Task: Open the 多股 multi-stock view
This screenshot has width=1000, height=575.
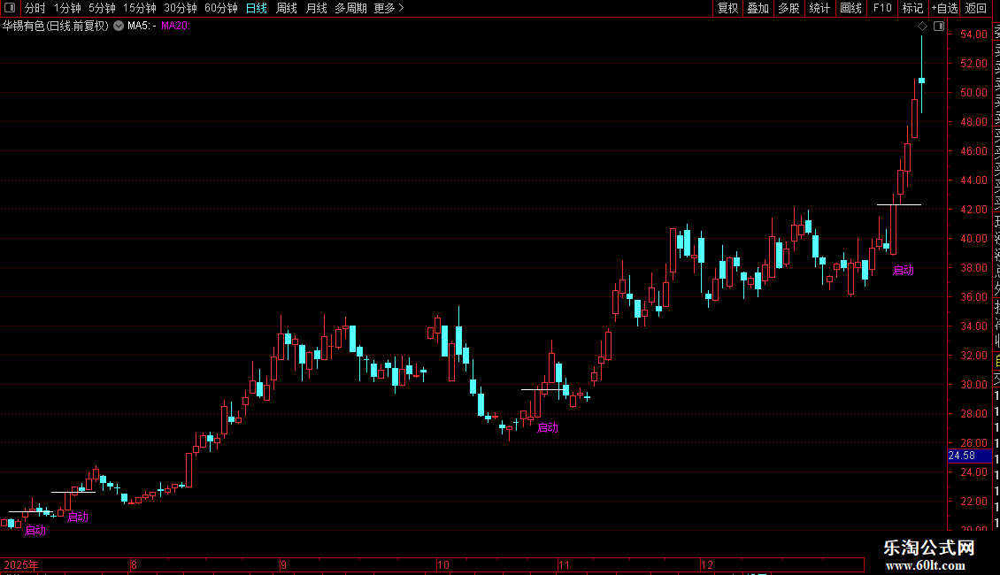Action: coord(788,8)
